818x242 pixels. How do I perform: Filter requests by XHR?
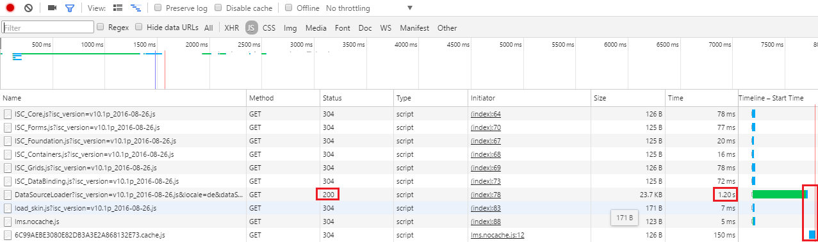(231, 28)
